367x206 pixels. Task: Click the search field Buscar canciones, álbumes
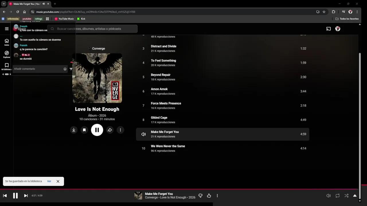pyautogui.click(x=92, y=29)
